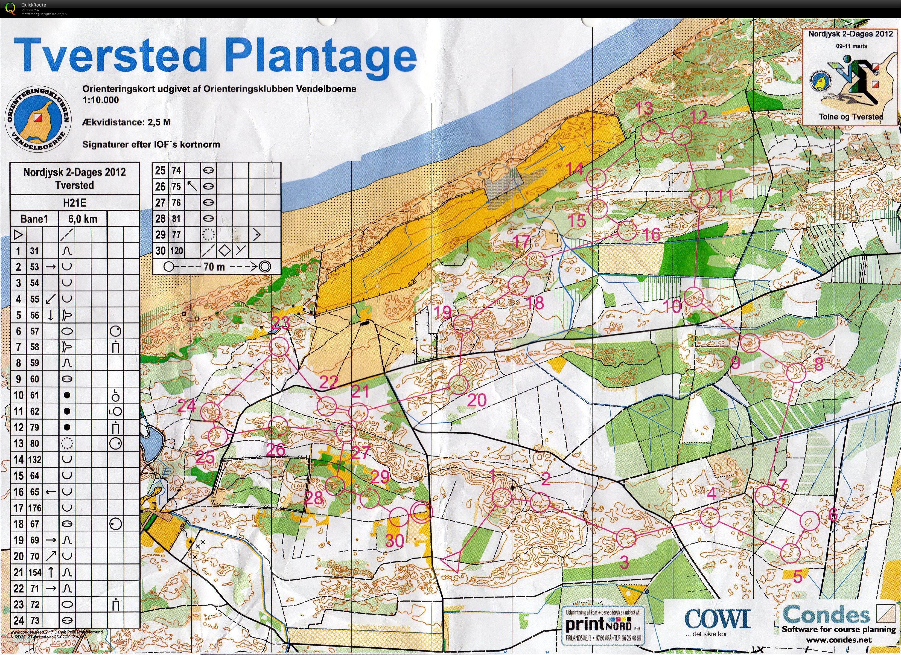Click the diamond symbol in row 30
The image size is (901, 655).
coord(224,251)
